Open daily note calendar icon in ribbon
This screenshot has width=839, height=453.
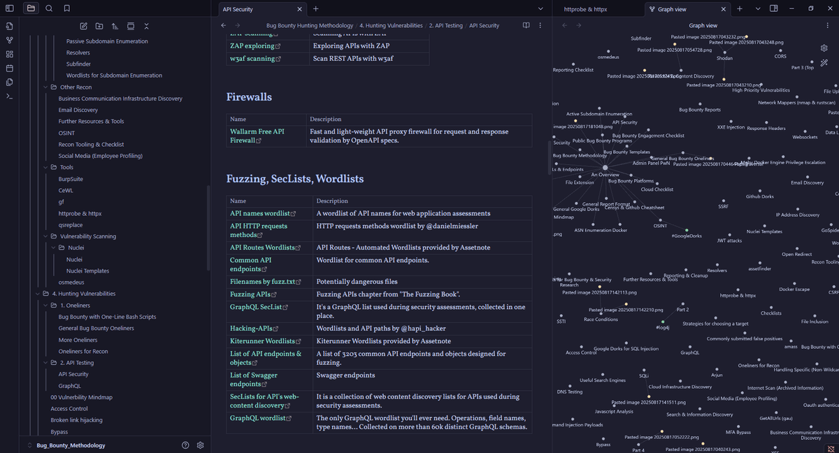pos(9,68)
